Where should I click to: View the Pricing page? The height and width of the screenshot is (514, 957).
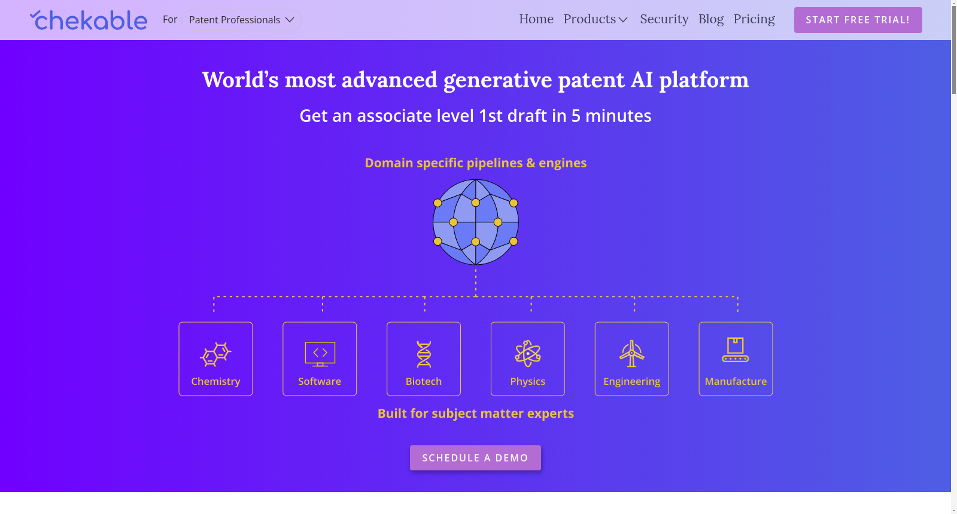[754, 19]
